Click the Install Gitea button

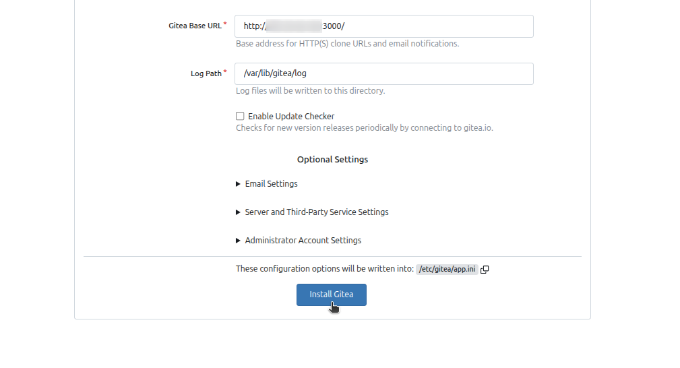click(x=332, y=295)
